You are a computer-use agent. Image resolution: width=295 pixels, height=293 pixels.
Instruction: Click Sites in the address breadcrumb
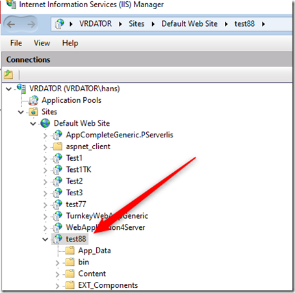[x=136, y=23]
